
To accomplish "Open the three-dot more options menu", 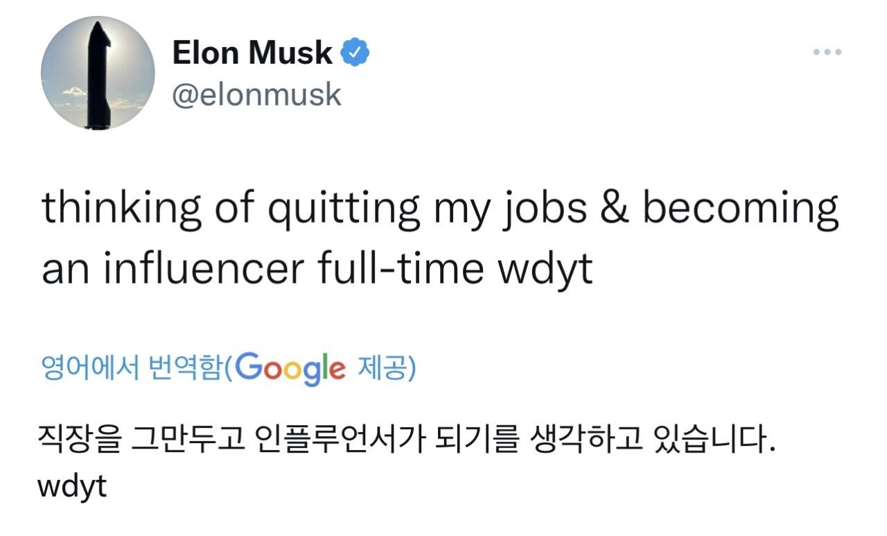I will click(827, 52).
